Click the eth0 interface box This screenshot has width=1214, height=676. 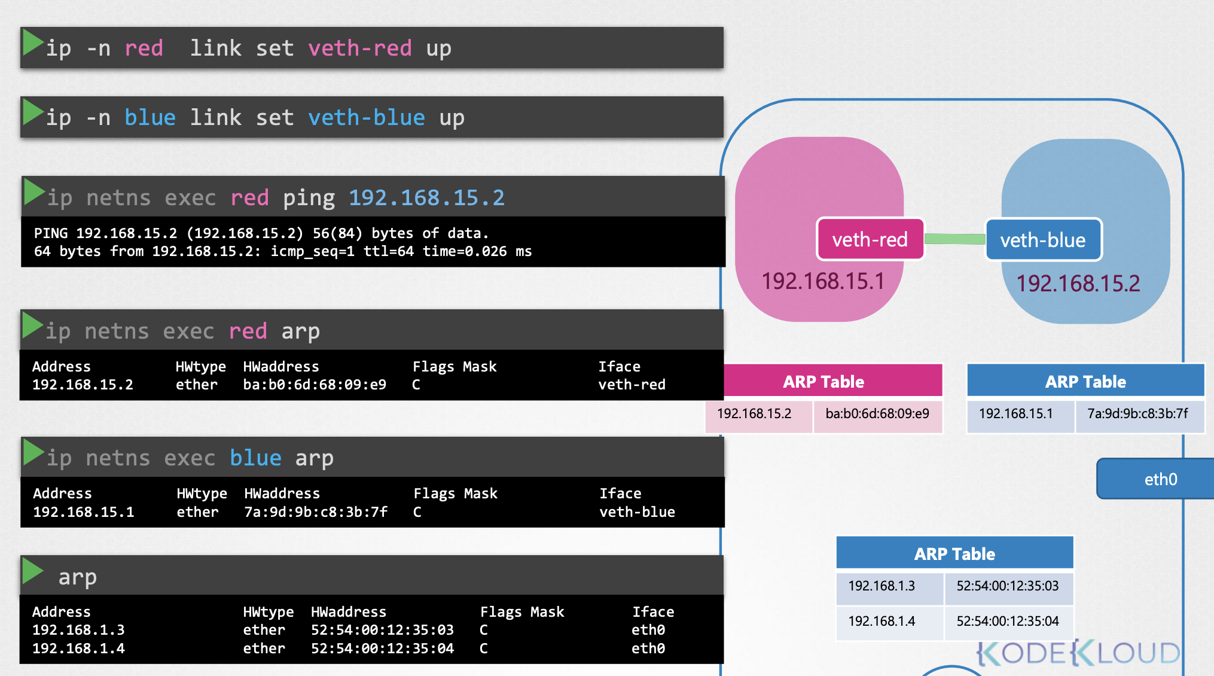[x=1156, y=479]
